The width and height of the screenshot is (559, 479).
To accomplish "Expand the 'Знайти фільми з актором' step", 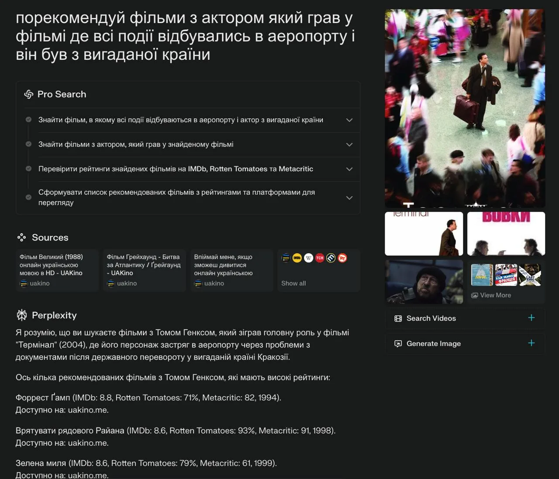I will pos(349,145).
